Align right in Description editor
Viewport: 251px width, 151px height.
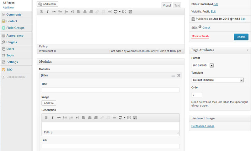pos(96,117)
